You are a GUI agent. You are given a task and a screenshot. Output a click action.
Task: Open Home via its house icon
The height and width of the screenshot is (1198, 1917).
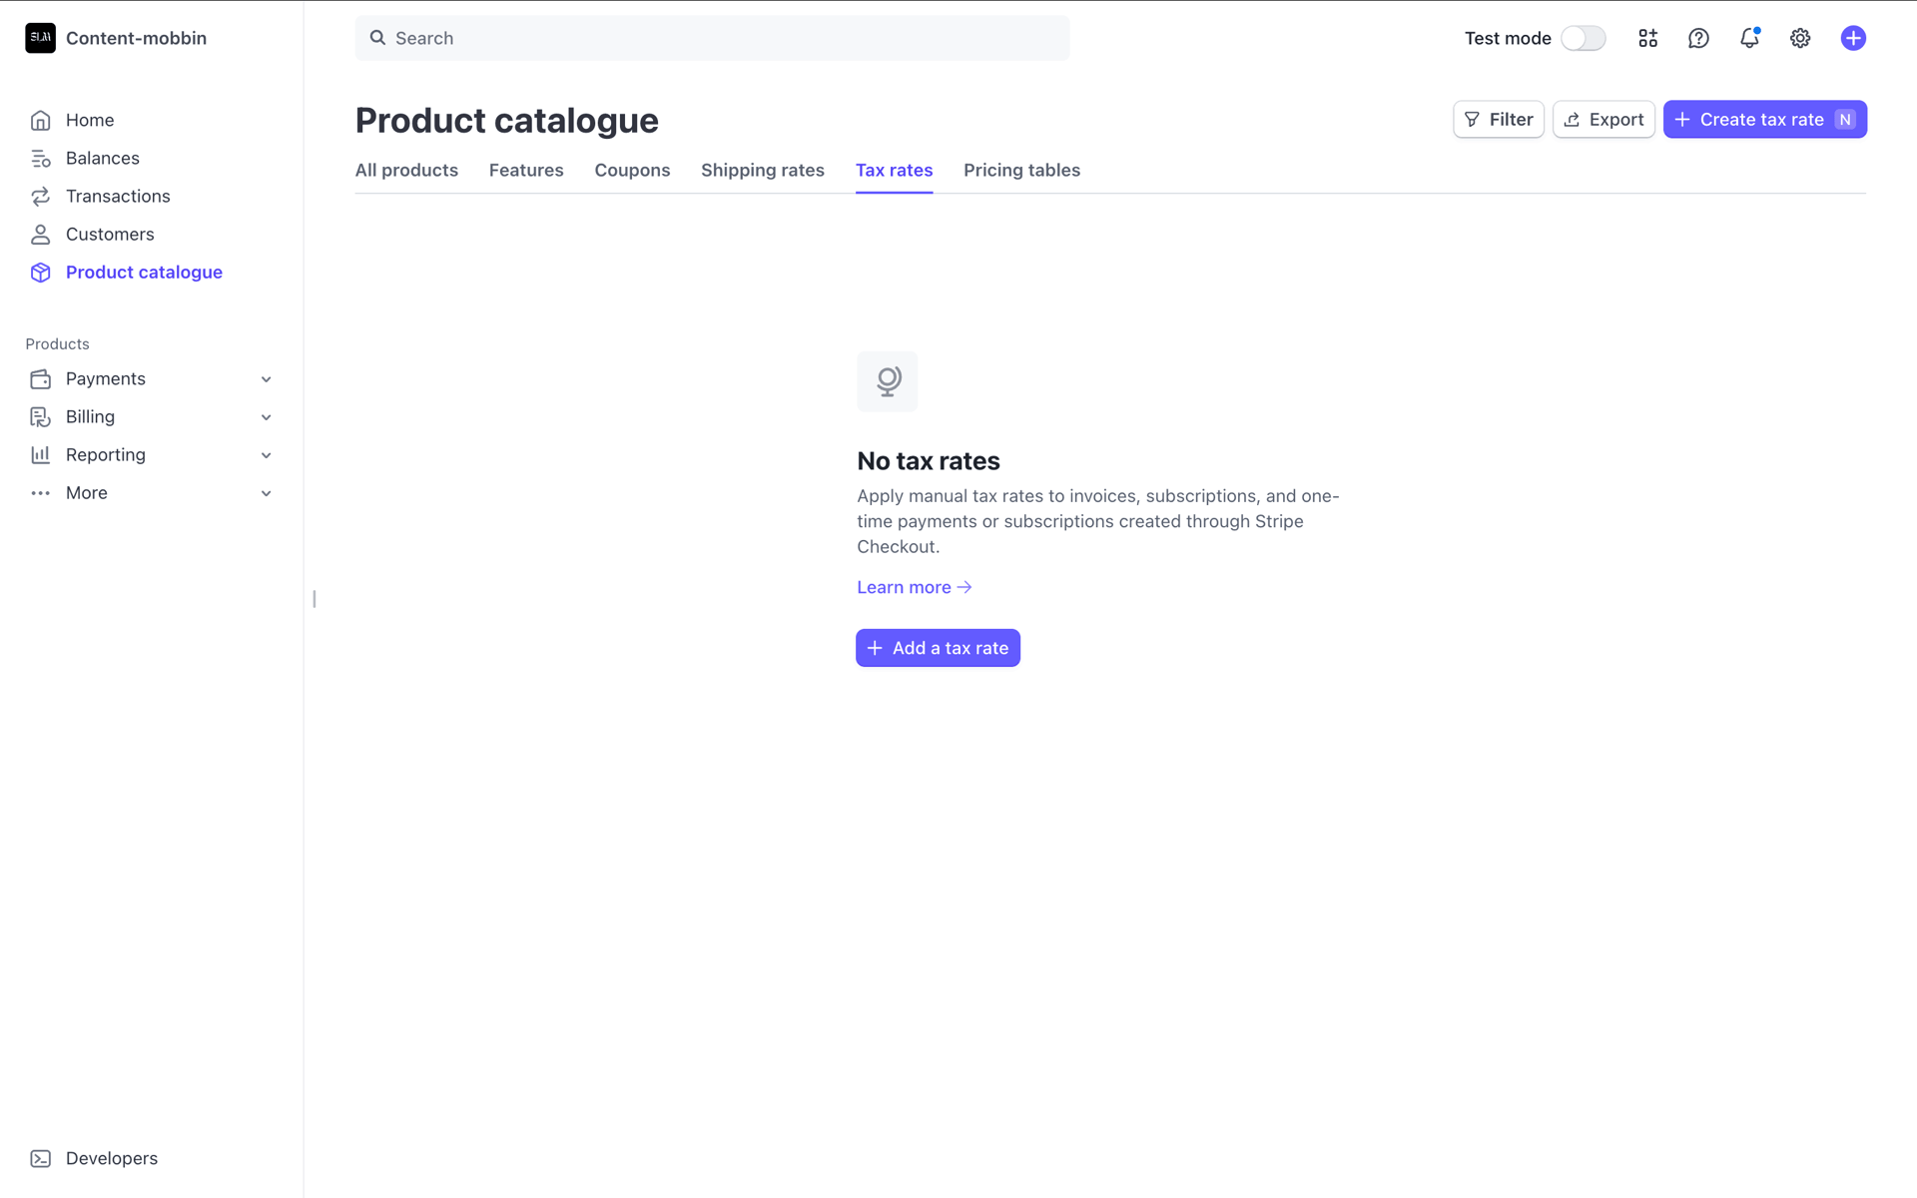pyautogui.click(x=40, y=121)
